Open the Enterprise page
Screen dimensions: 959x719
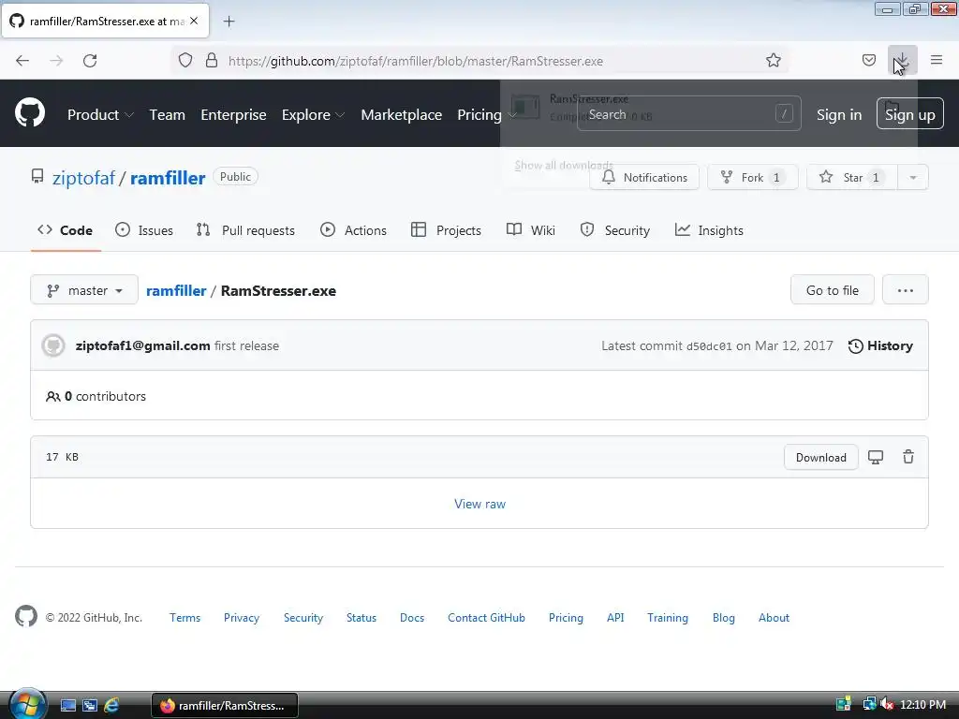tap(233, 114)
